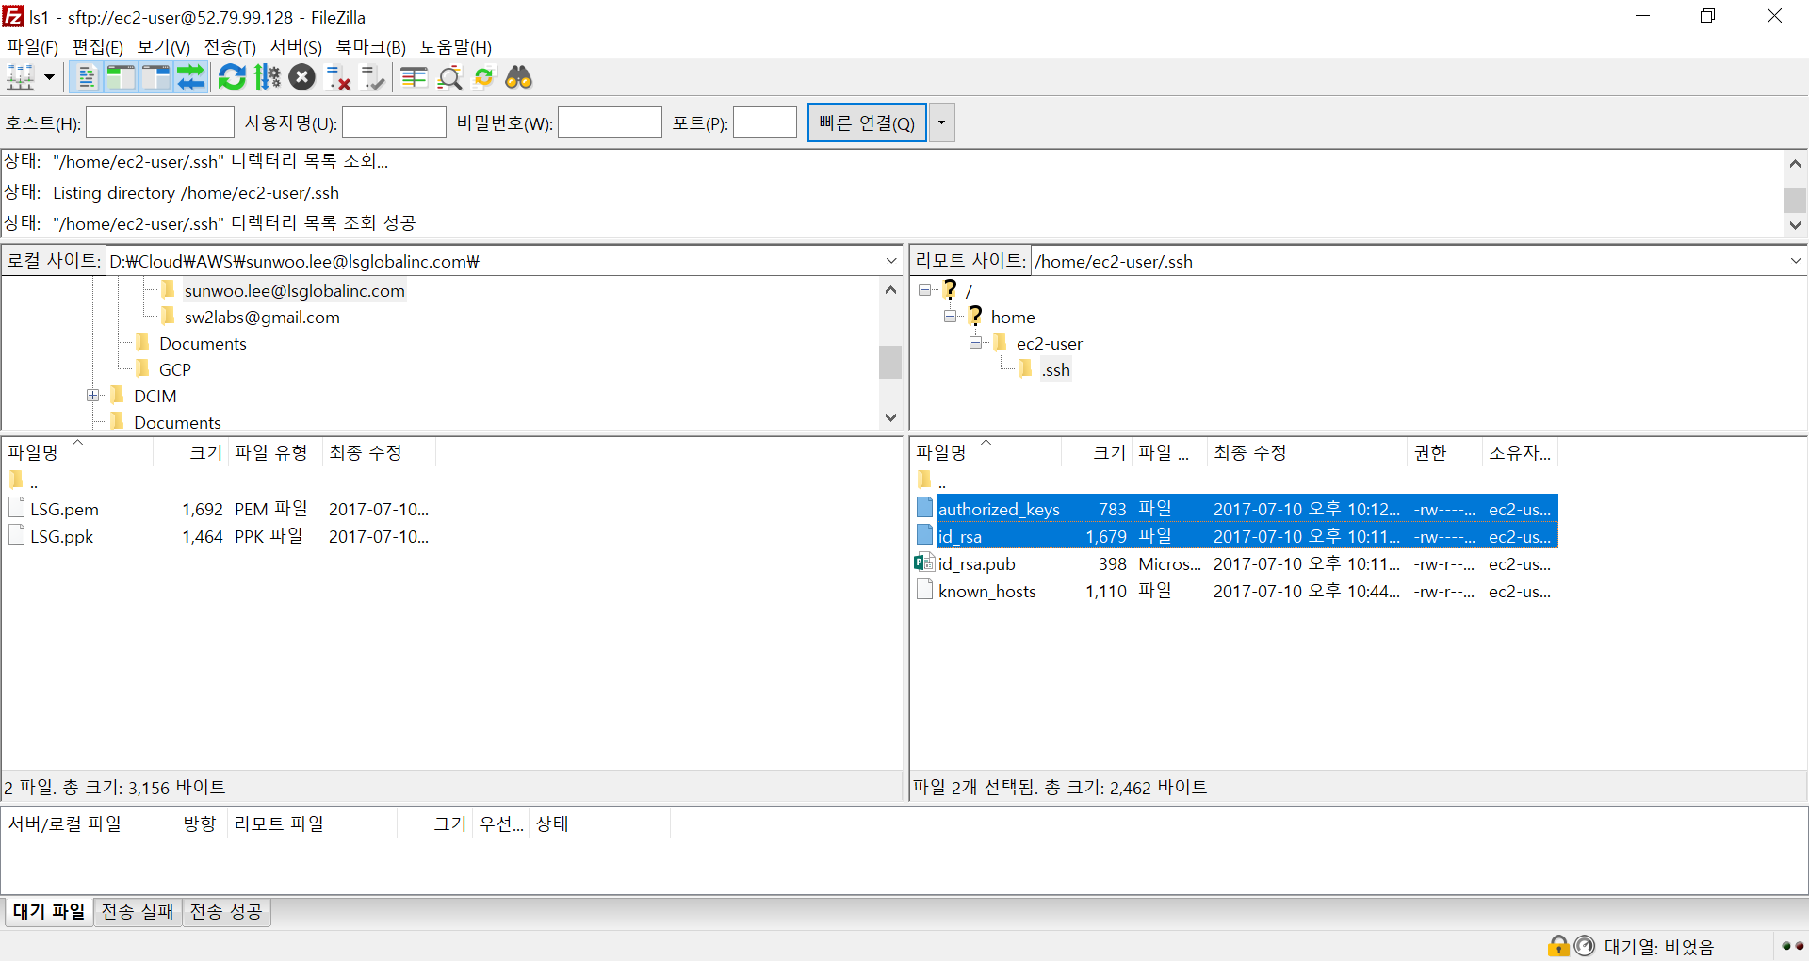Toggle processing of the transfer queue
The height and width of the screenshot is (961, 1809).
click(268, 77)
